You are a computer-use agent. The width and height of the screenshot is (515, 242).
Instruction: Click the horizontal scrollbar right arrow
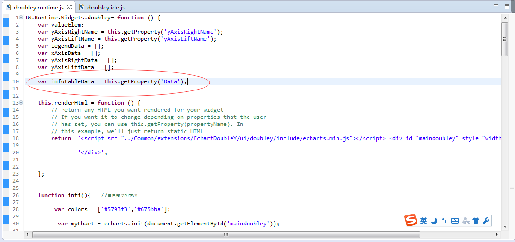pyautogui.click(x=497, y=234)
